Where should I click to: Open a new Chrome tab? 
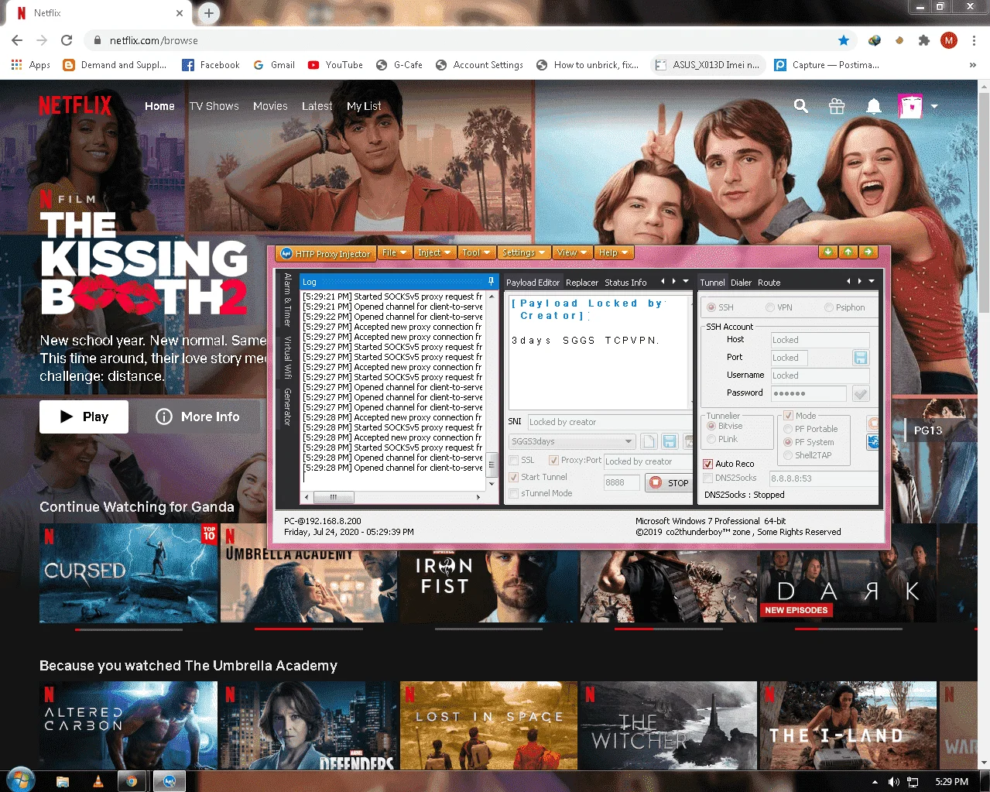tap(209, 13)
